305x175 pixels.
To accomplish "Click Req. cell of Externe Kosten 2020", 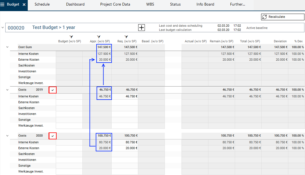I will (125, 148).
